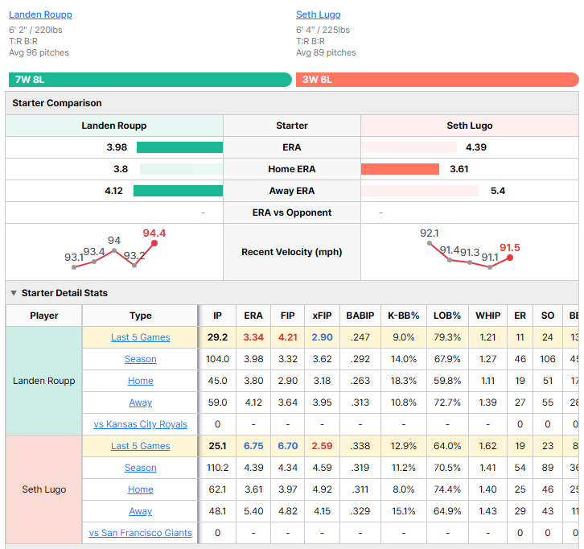Click Lugo's red 3.61 Home ERA bar
Image resolution: width=584 pixels, height=549 pixels.
click(400, 169)
